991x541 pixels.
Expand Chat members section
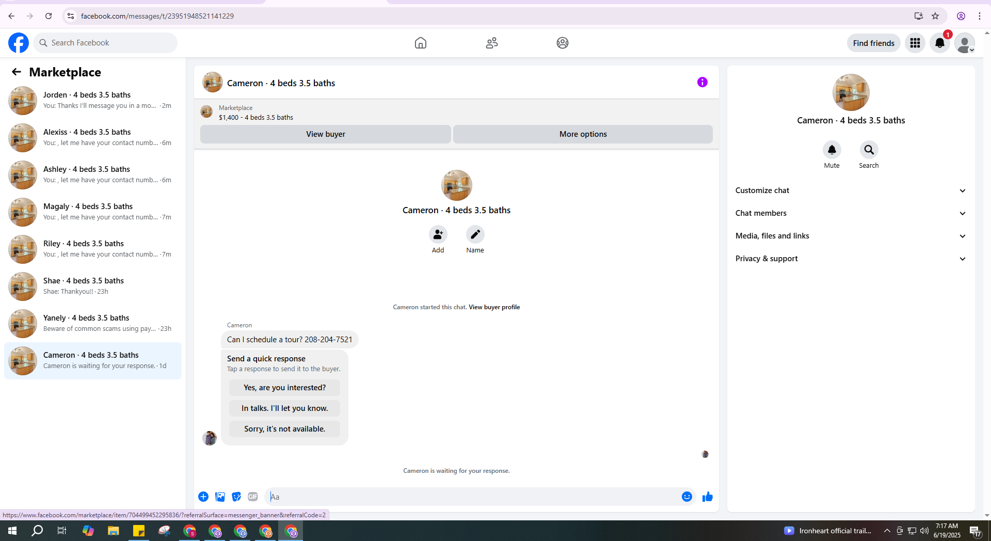(x=851, y=213)
